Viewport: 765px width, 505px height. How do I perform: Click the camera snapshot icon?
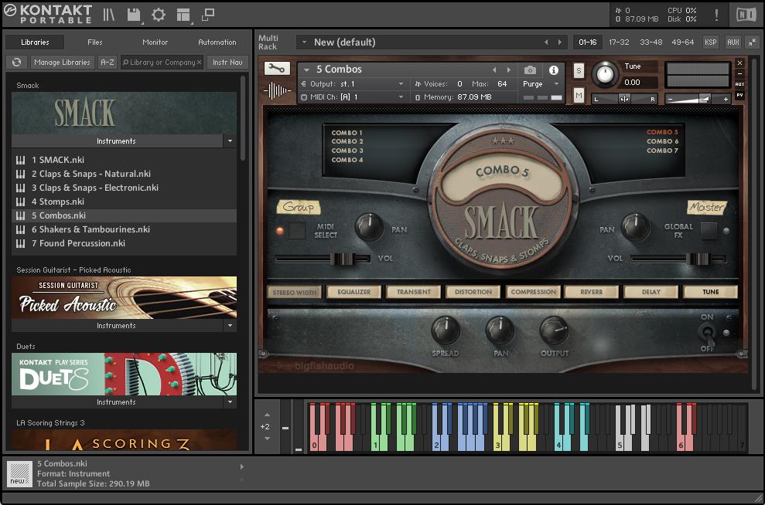tap(530, 69)
